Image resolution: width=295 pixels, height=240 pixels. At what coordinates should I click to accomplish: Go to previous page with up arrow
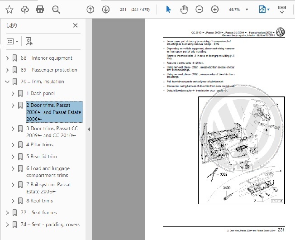point(90,10)
